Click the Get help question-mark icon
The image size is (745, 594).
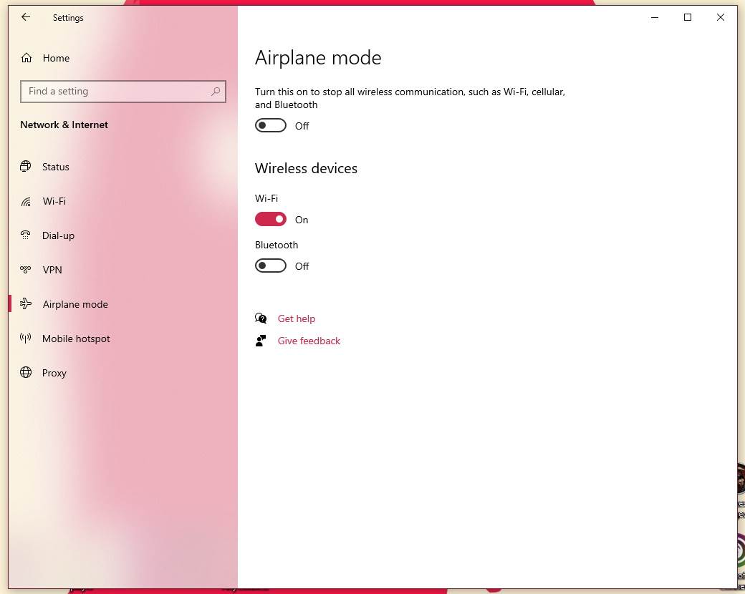[261, 318]
